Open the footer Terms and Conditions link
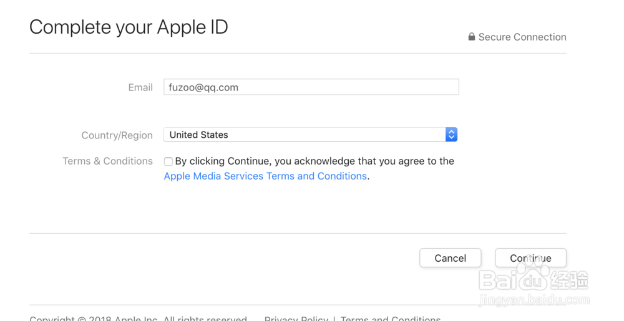Screen dimensions: 624x321 pyautogui.click(x=391, y=319)
